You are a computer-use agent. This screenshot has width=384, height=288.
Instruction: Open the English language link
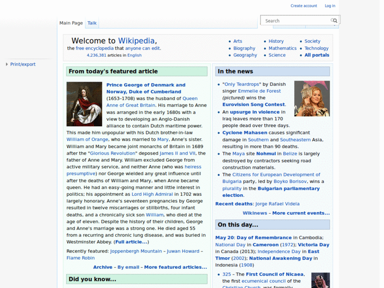(134, 55)
